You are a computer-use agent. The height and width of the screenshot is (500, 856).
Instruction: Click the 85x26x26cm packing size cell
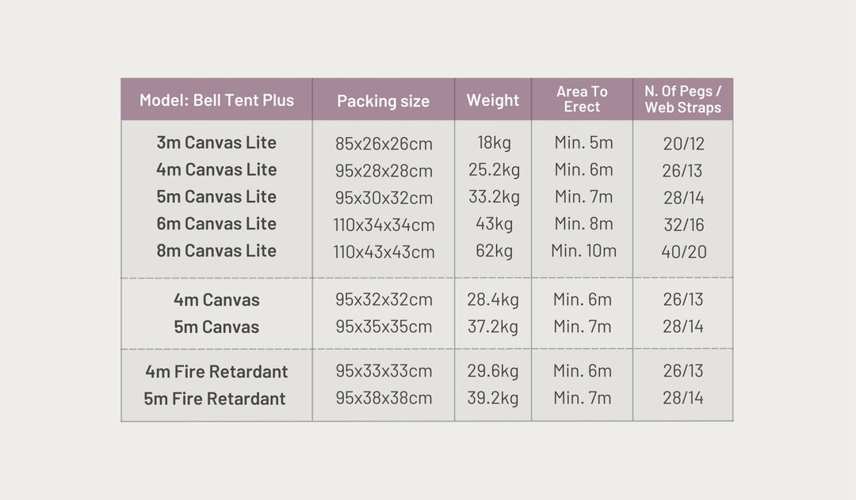[x=384, y=144]
